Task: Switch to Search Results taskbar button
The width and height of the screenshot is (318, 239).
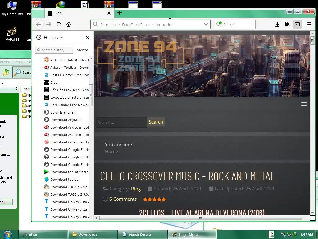Action: point(143,234)
